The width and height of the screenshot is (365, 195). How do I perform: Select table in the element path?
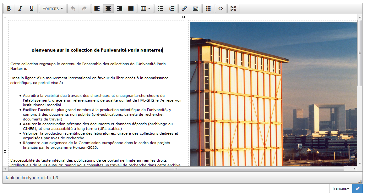click(10, 178)
